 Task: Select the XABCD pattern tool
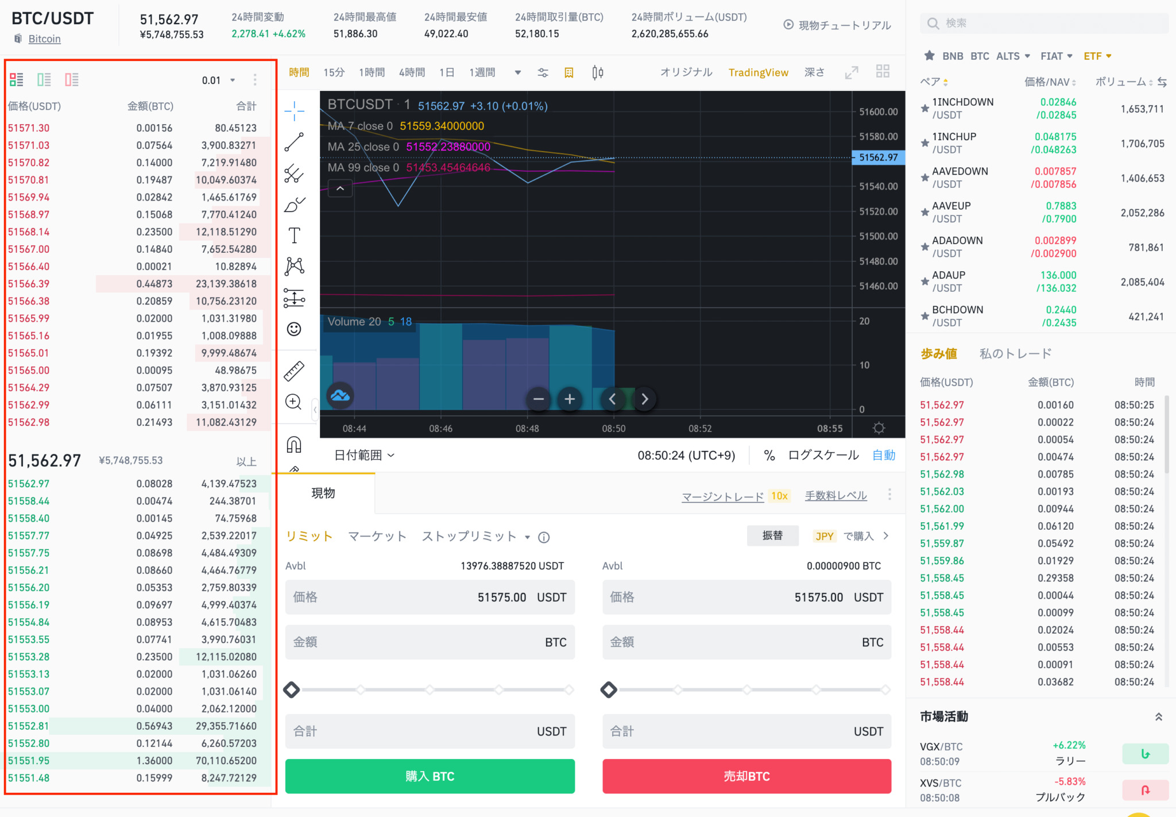pyautogui.click(x=294, y=266)
